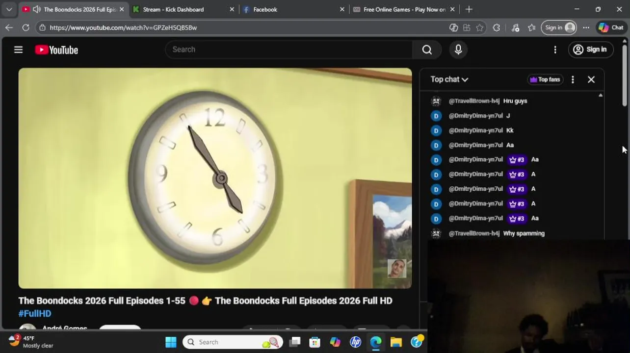630x353 pixels.
Task: Close The Boondocks tab
Action: coord(122,9)
